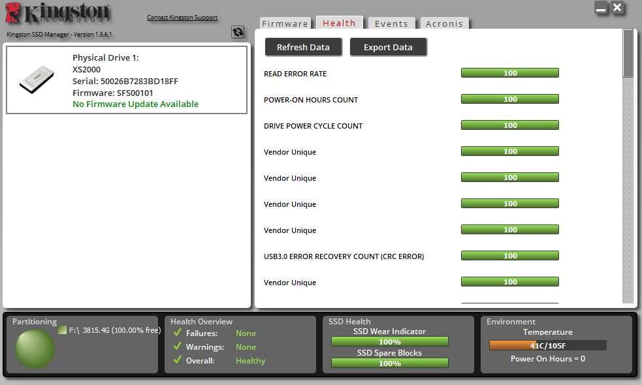
Task: Click the SSD Health panel title
Action: pyautogui.click(x=349, y=322)
